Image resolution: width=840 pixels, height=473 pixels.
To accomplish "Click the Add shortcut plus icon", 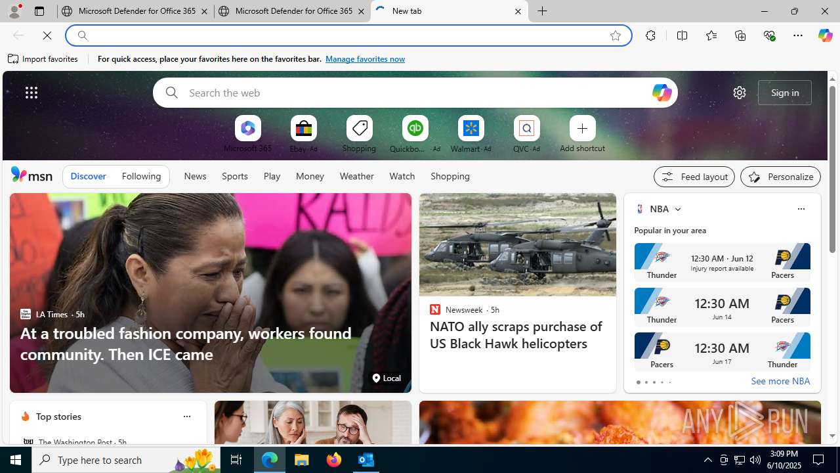I will coord(582,128).
